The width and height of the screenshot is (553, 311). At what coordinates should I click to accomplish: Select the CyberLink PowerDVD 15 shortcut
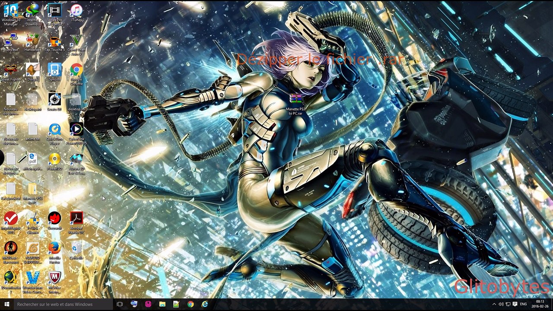[x=76, y=133]
